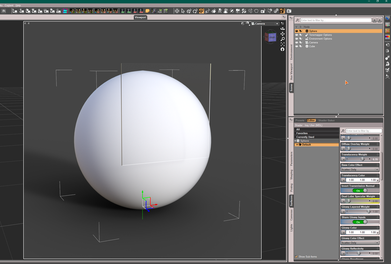
Task: Click the magenta Pro Gnomon toolbar icon
Action: tap(65, 11)
